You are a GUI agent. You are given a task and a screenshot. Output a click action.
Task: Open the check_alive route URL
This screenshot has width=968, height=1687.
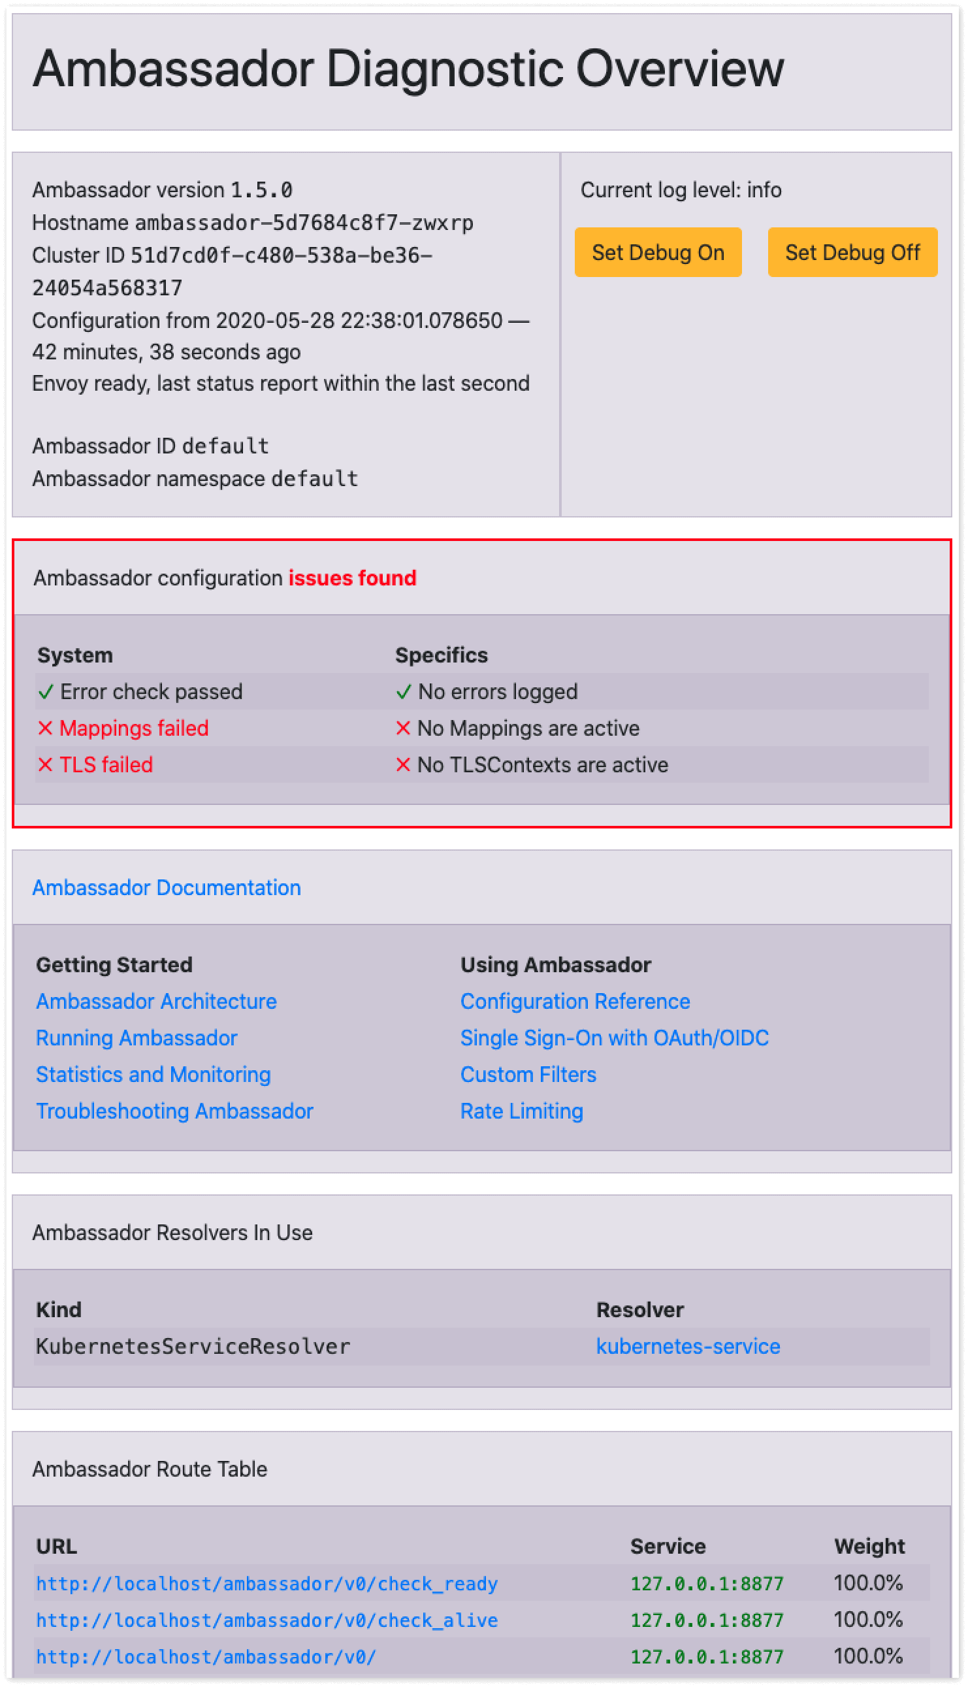coord(266,1620)
